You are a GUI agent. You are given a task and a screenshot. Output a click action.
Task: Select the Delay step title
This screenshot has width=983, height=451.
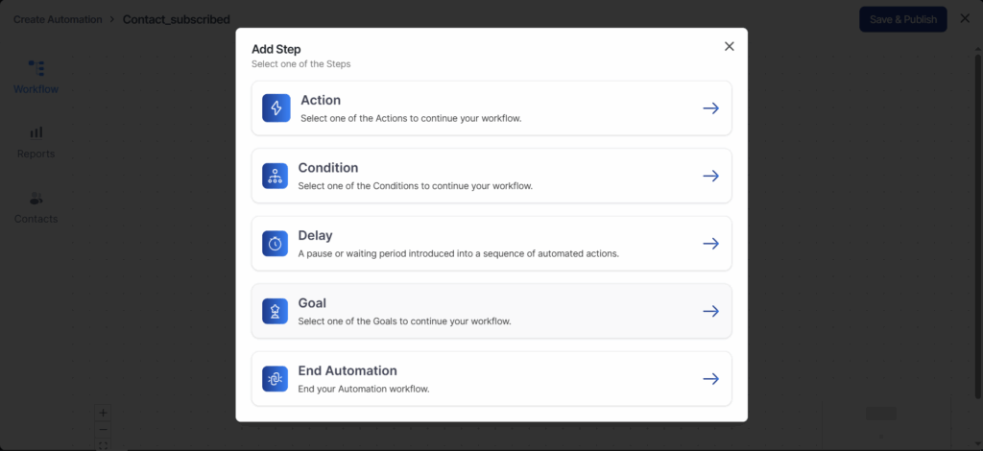pyautogui.click(x=315, y=235)
